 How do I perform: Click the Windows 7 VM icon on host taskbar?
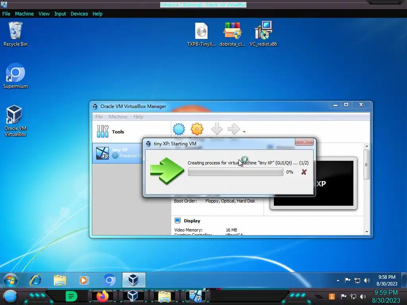[x=195, y=296]
